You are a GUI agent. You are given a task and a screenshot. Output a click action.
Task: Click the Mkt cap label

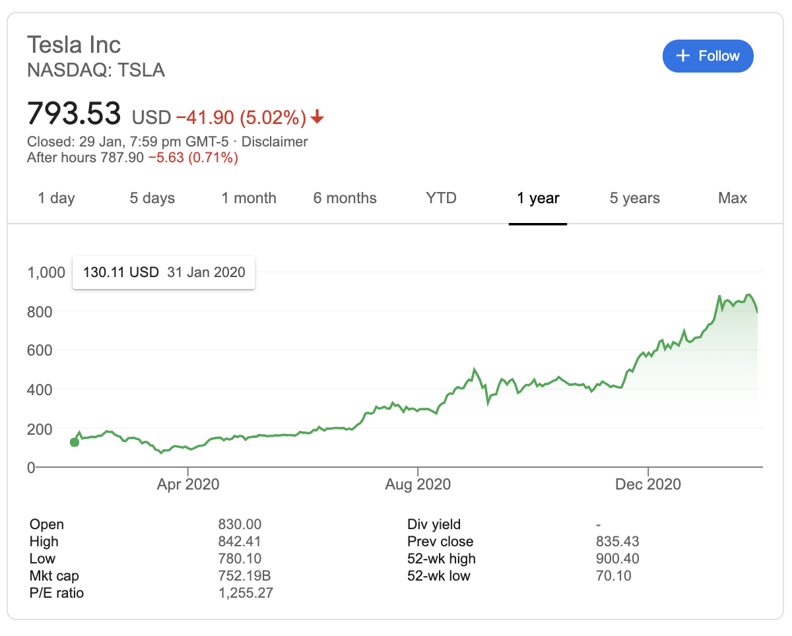[x=54, y=576]
